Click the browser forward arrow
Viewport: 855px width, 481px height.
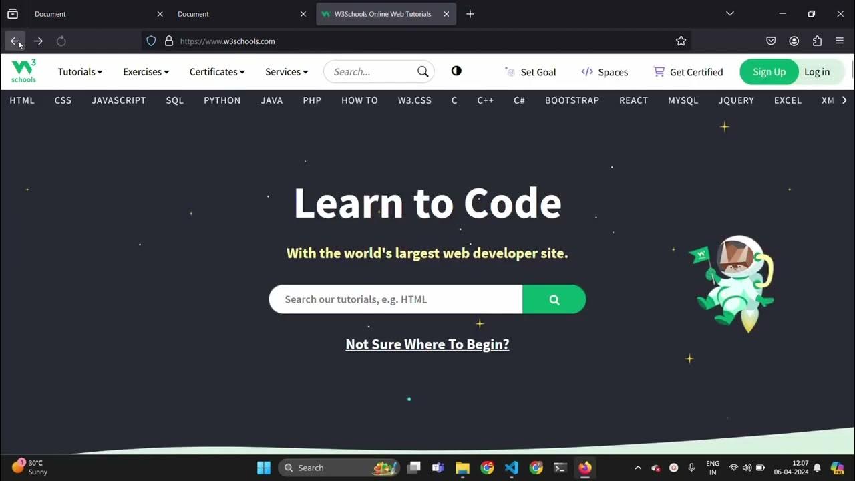(x=38, y=41)
